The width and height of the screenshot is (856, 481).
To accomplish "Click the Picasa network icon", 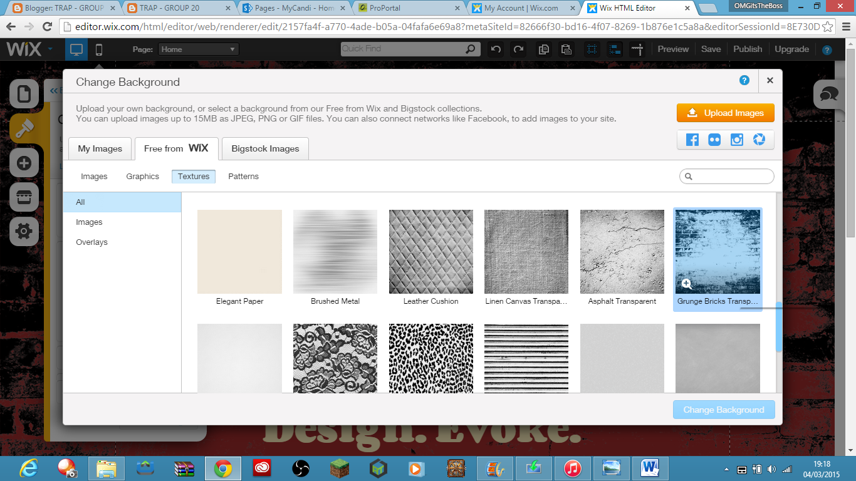I will pos(759,140).
